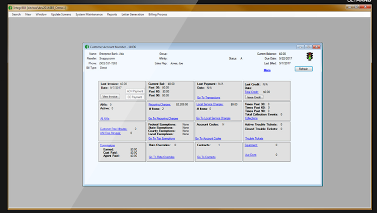
Task: Follow the Go To Transactions link
Action: tap(209, 97)
